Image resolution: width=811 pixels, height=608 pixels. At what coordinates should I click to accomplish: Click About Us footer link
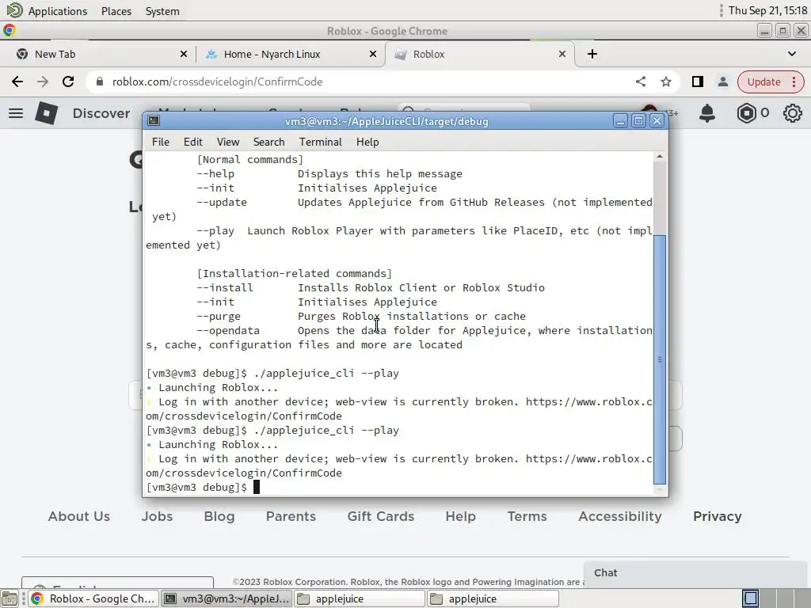pos(79,516)
